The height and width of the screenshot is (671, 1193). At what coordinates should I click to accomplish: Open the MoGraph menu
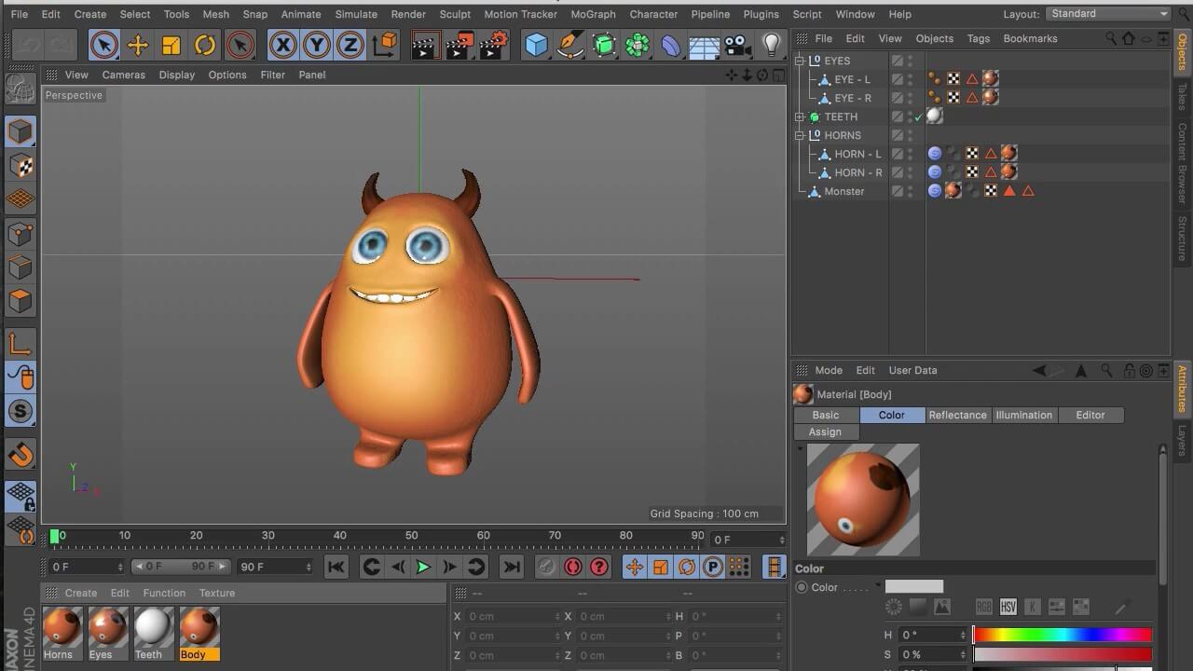click(594, 14)
